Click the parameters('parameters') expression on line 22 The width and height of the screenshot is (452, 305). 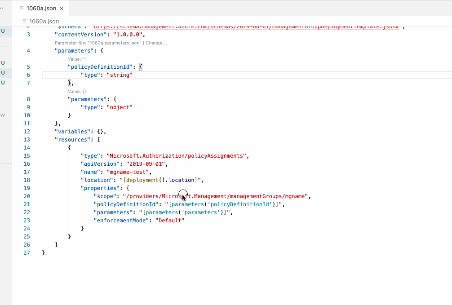point(185,212)
